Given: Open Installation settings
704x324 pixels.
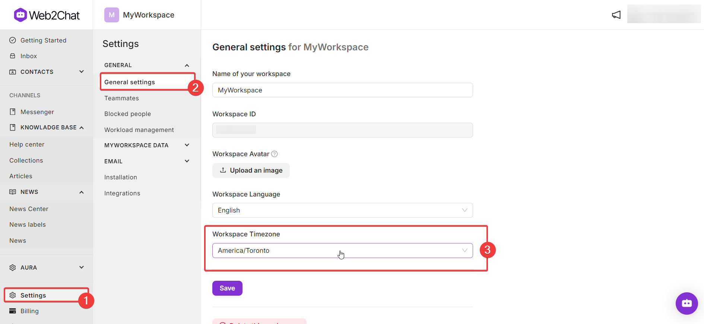Looking at the screenshot, I should (121, 177).
